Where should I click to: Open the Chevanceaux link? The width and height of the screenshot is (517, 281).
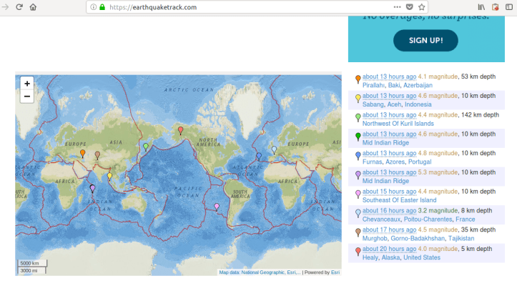pos(381,219)
